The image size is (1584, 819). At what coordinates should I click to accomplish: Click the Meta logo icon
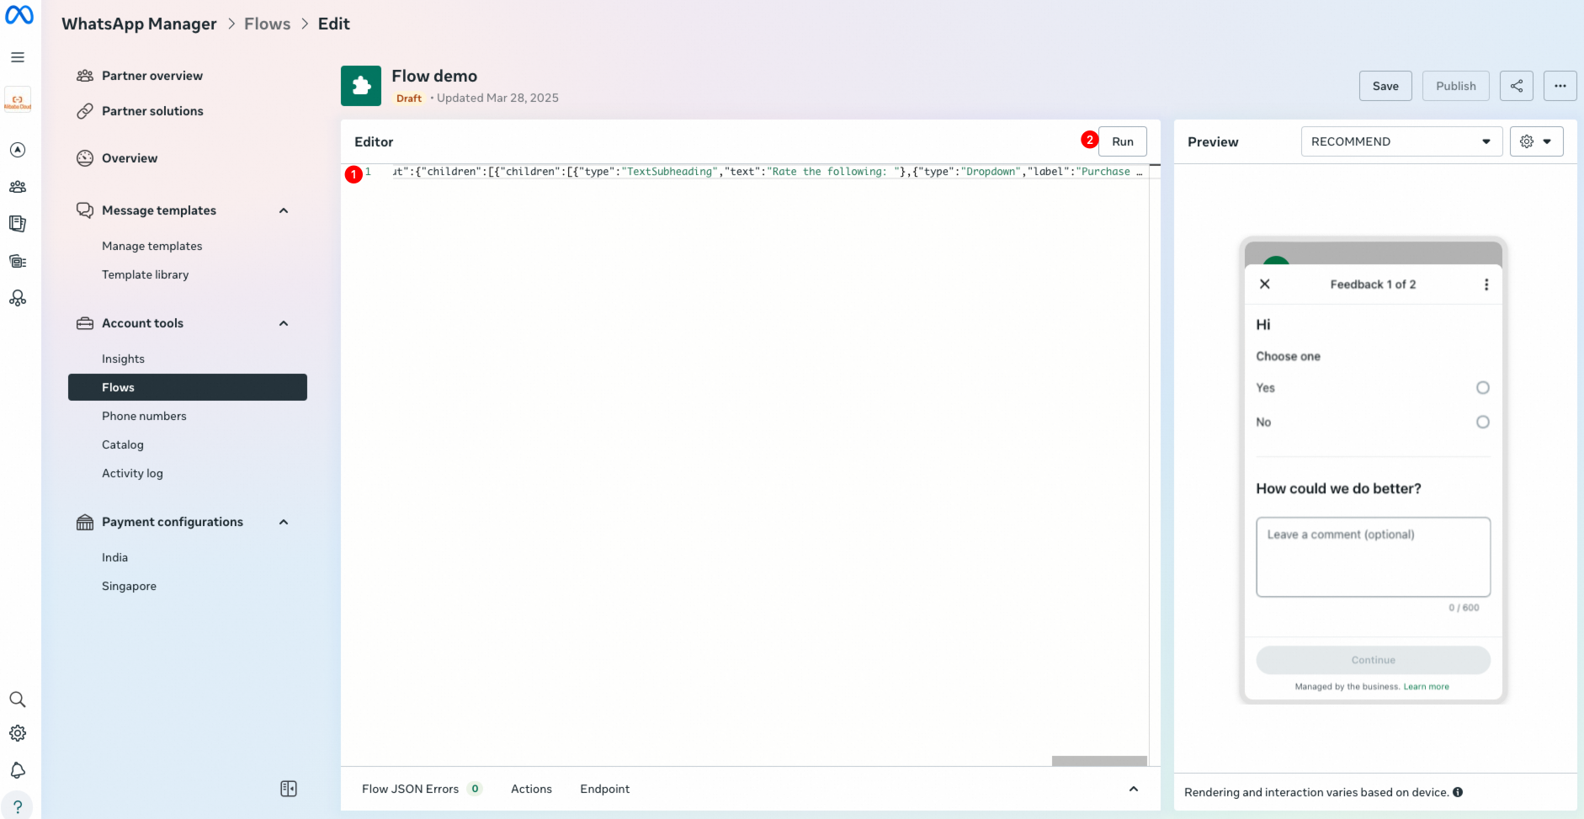pos(19,15)
